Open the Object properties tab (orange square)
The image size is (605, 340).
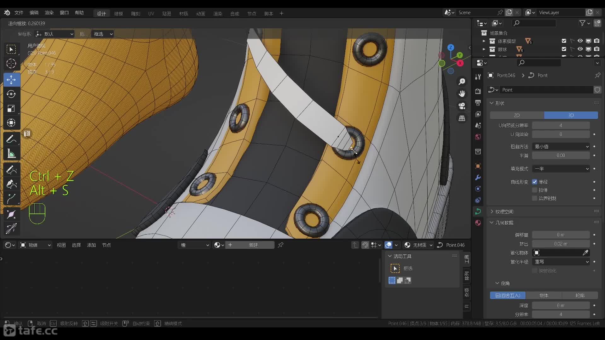pyautogui.click(x=478, y=166)
